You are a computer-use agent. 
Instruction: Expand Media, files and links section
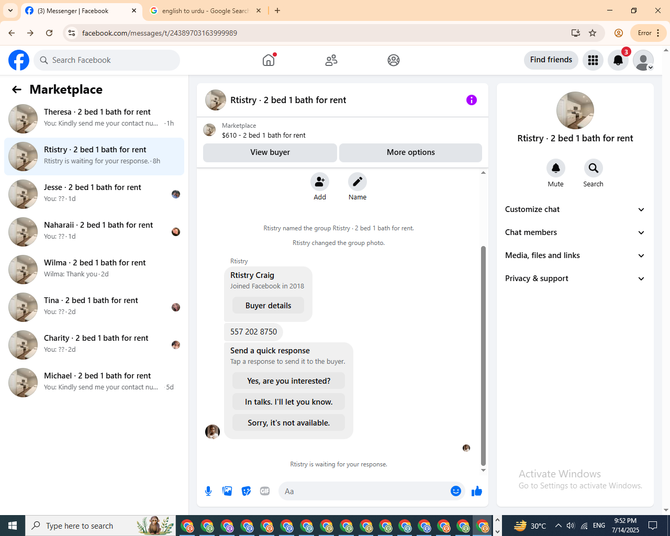pyautogui.click(x=575, y=255)
